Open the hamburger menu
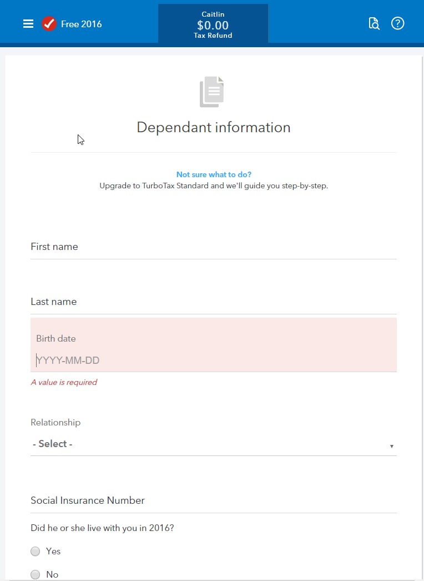The height and width of the screenshot is (581, 424). point(28,24)
